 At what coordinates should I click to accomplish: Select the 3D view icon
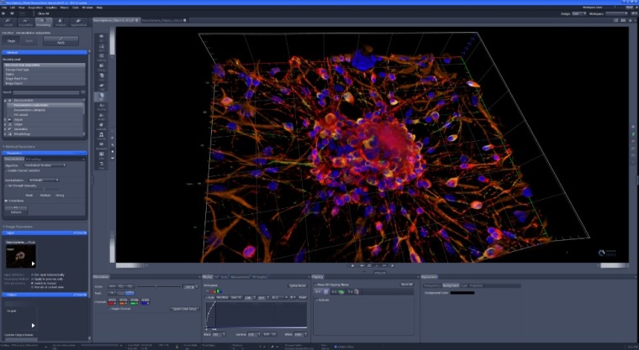102,97
